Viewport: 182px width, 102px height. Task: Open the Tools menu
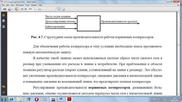pos(27,5)
